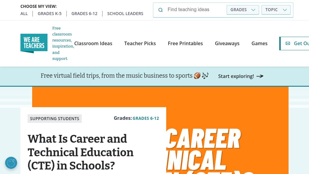Viewport: 309px width, 174px height.
Task: Click the arrow icon beside Start exploring
Action: point(260,76)
